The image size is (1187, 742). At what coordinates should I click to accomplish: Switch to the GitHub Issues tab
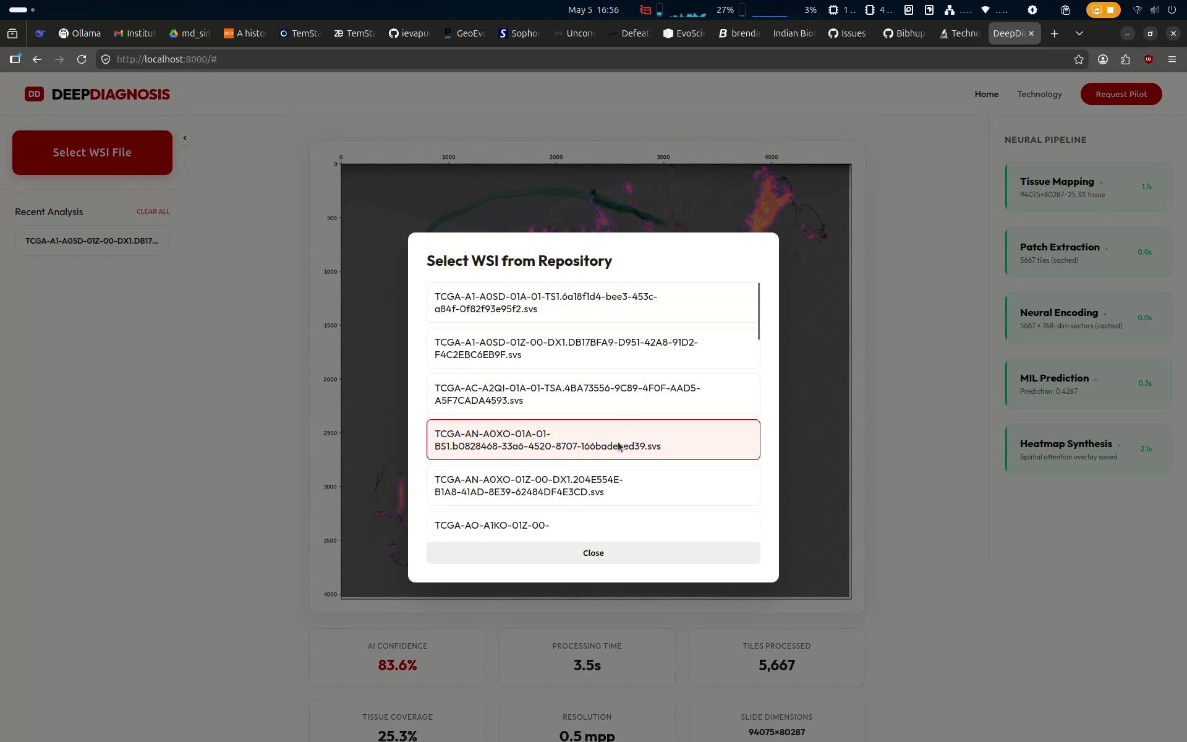848,33
